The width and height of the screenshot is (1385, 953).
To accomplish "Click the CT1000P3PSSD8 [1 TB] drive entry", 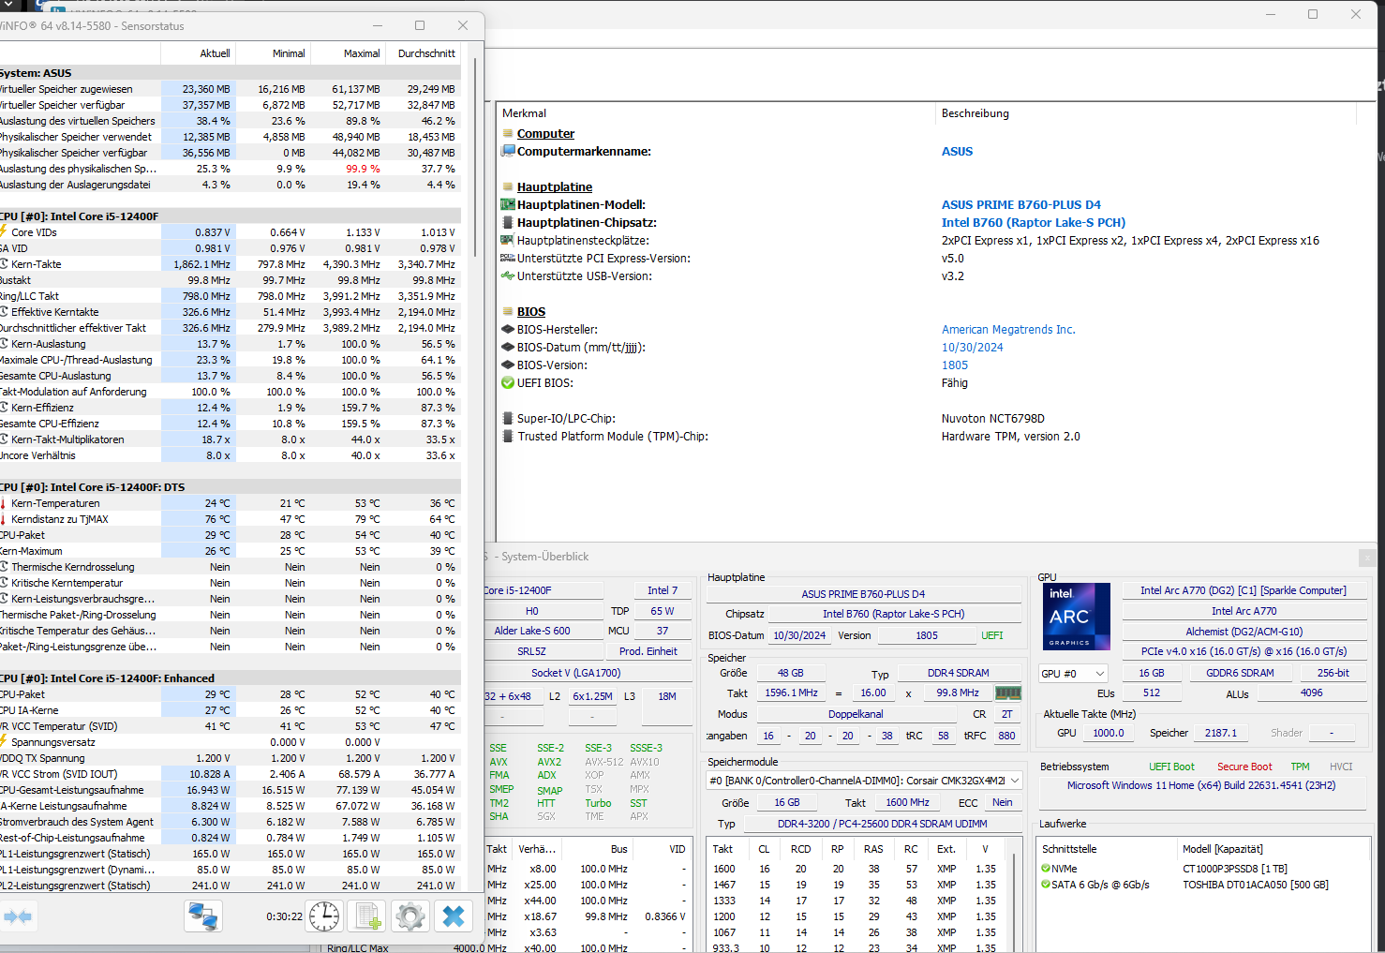I will pos(1234,869).
